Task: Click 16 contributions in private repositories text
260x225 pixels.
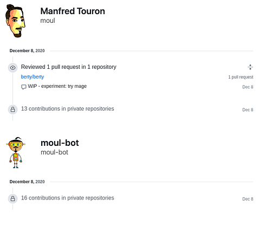Action: (x=68, y=198)
